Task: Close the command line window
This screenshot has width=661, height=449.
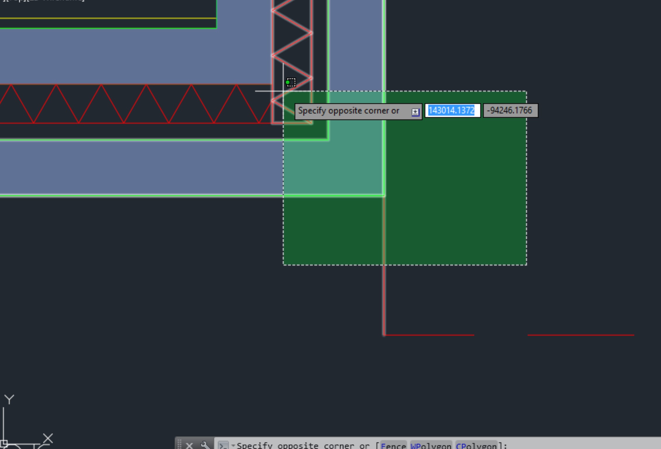Action: point(189,445)
